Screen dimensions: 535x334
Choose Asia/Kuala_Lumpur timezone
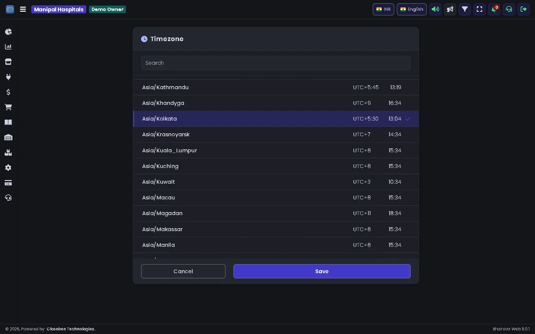[276, 150]
